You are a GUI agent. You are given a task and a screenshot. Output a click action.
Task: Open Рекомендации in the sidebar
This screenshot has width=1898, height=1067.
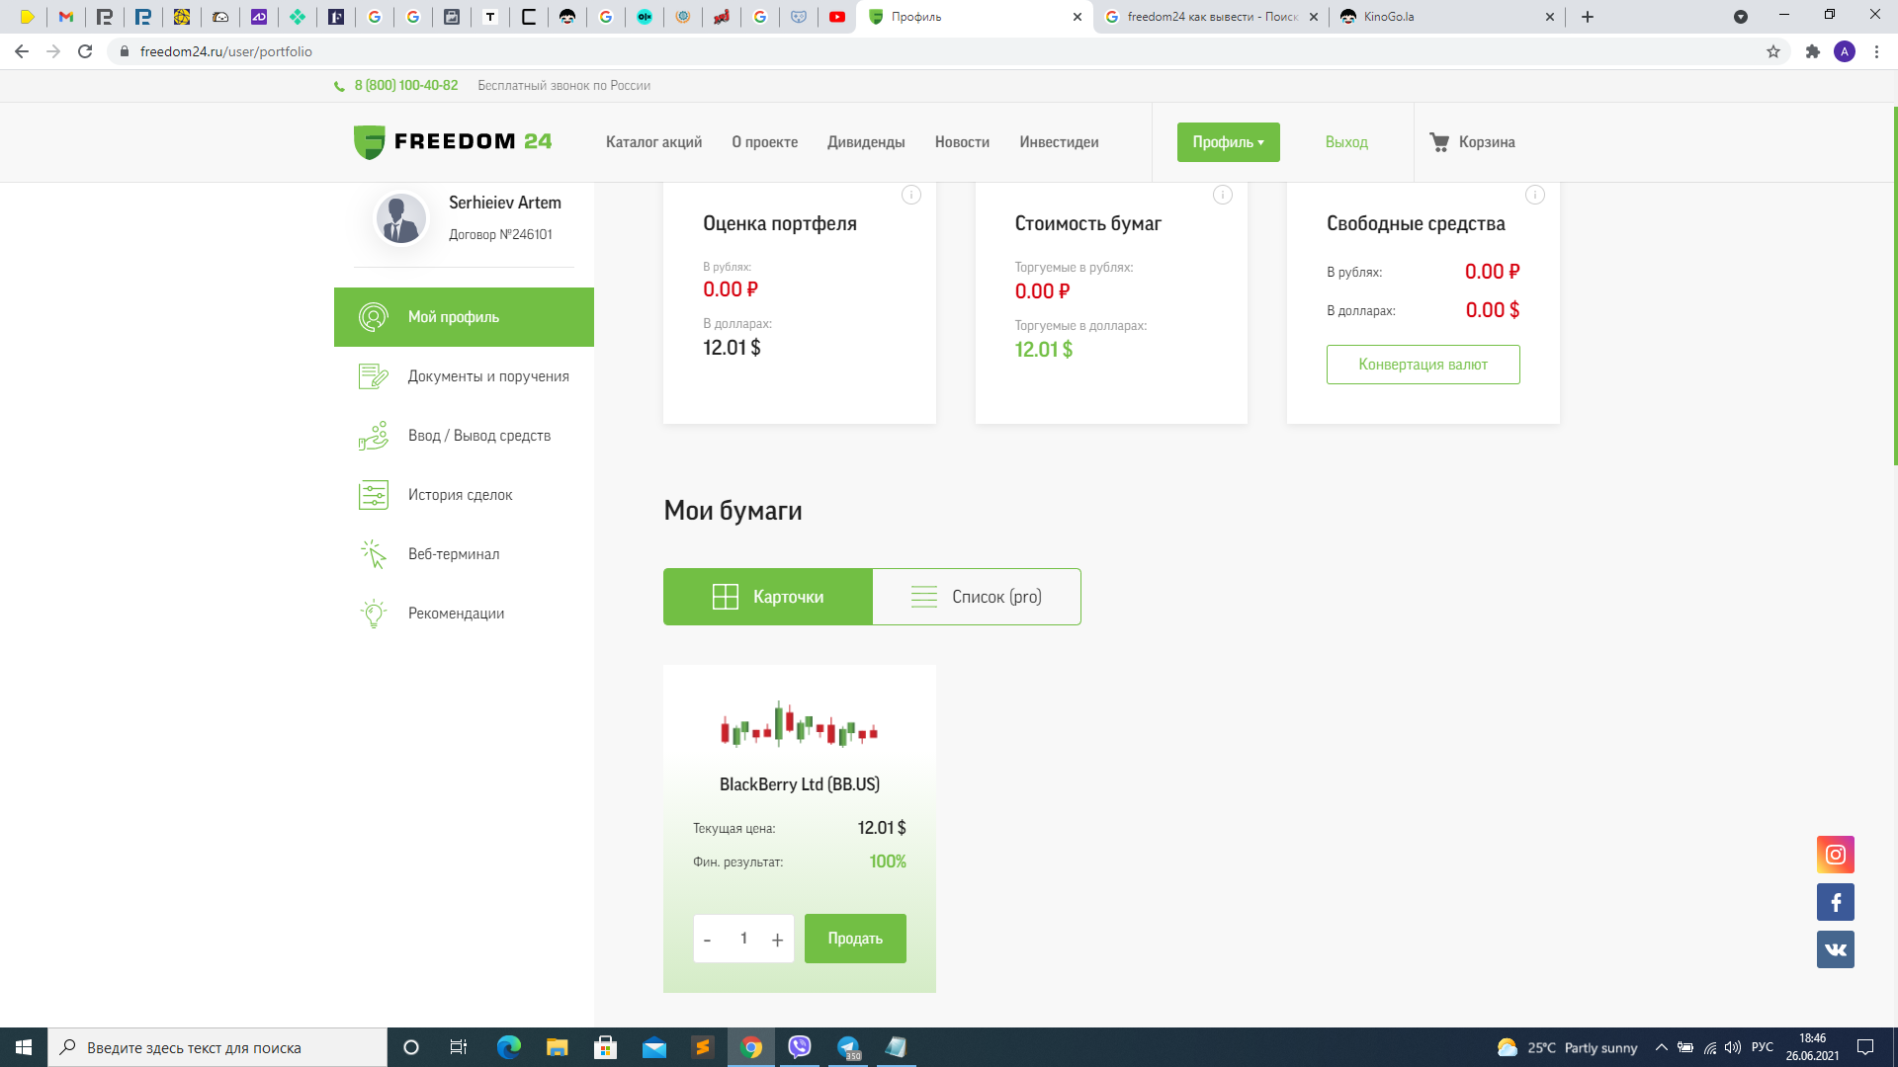pyautogui.click(x=464, y=614)
